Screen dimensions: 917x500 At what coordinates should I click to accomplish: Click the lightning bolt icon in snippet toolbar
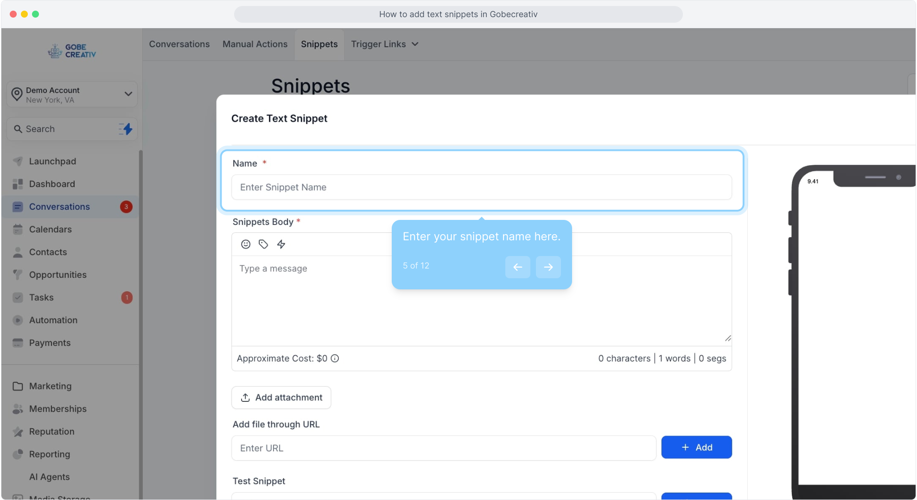point(281,244)
